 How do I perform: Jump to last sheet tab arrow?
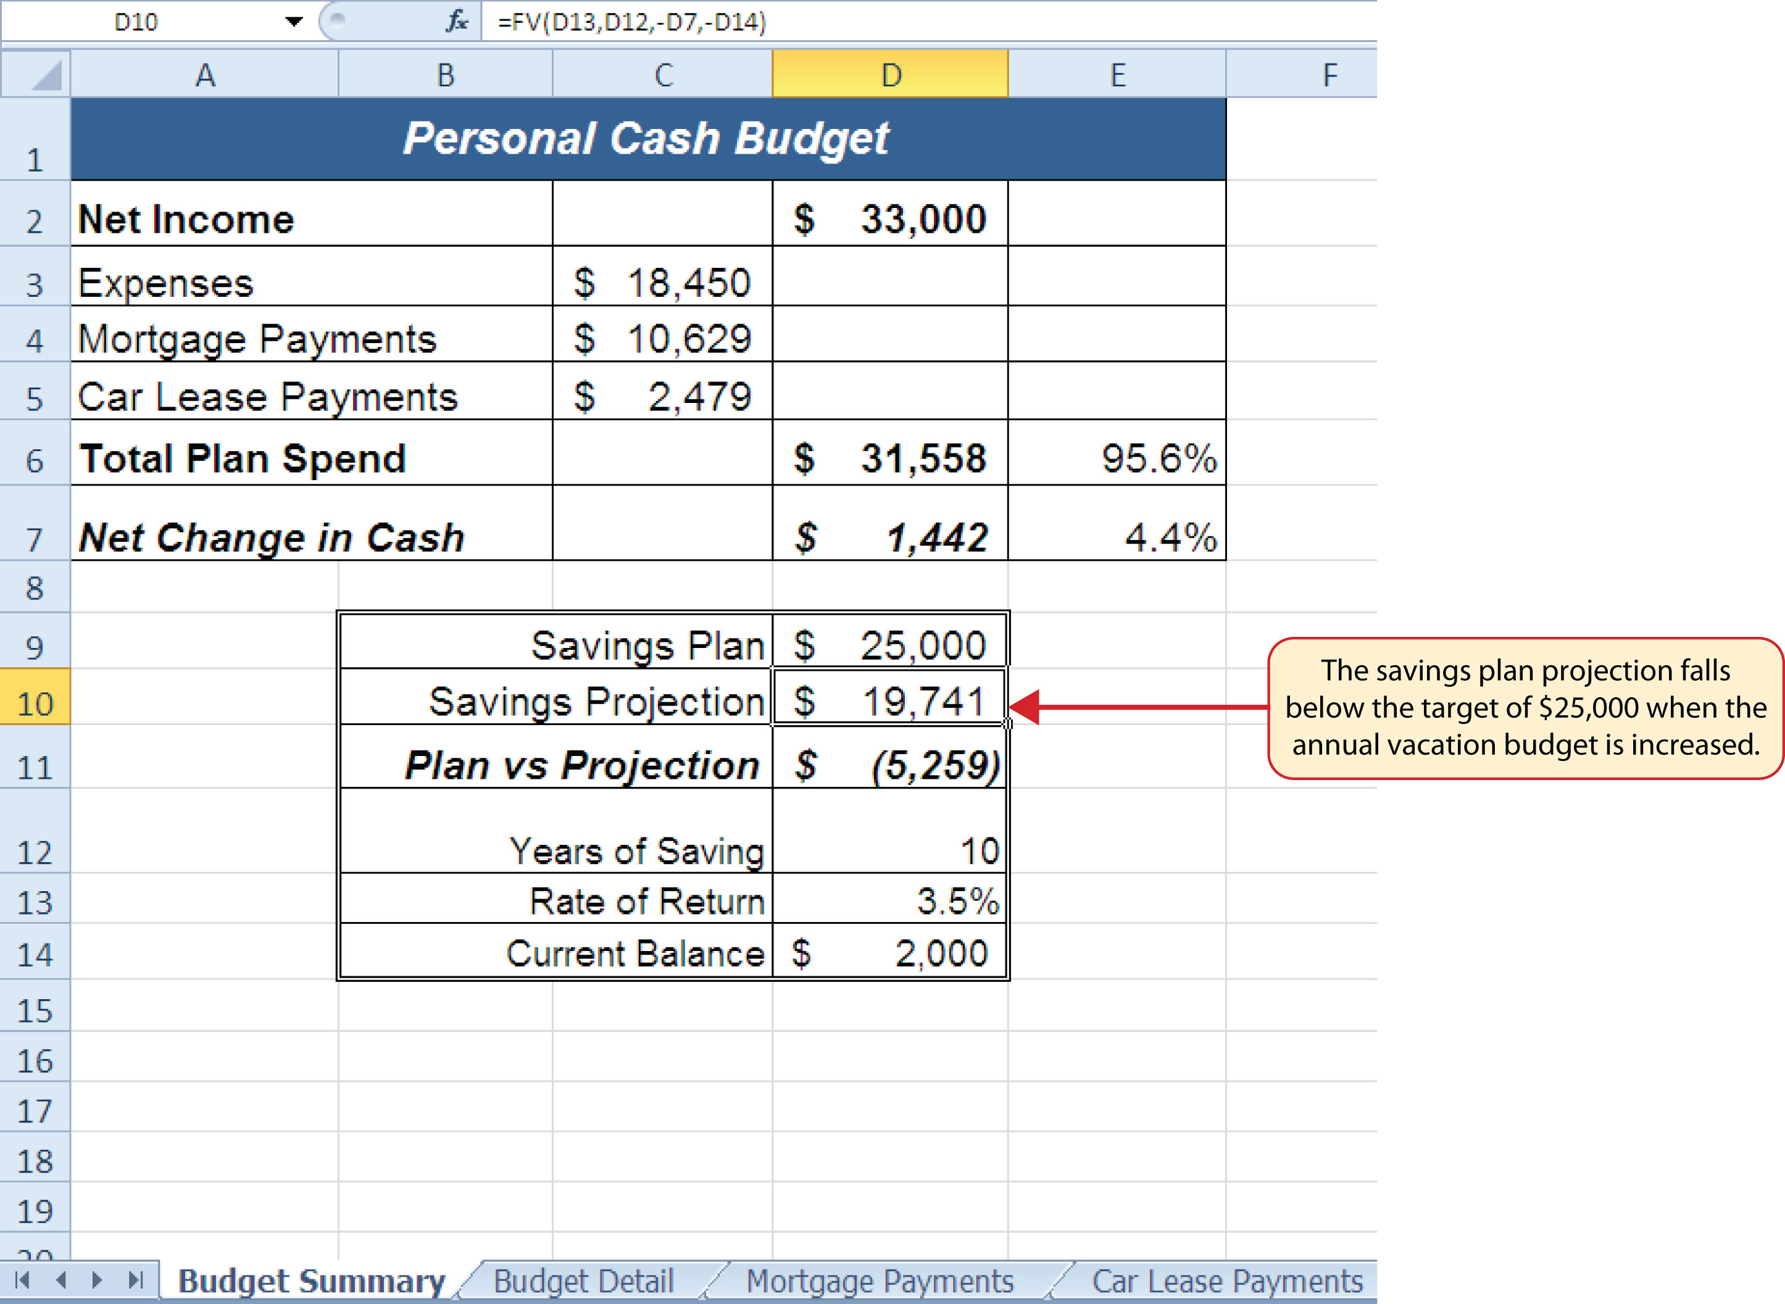136,1279
